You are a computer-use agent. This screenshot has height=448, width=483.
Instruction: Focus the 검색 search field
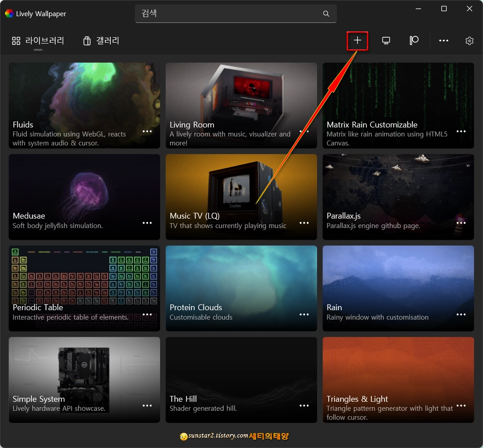pos(235,13)
